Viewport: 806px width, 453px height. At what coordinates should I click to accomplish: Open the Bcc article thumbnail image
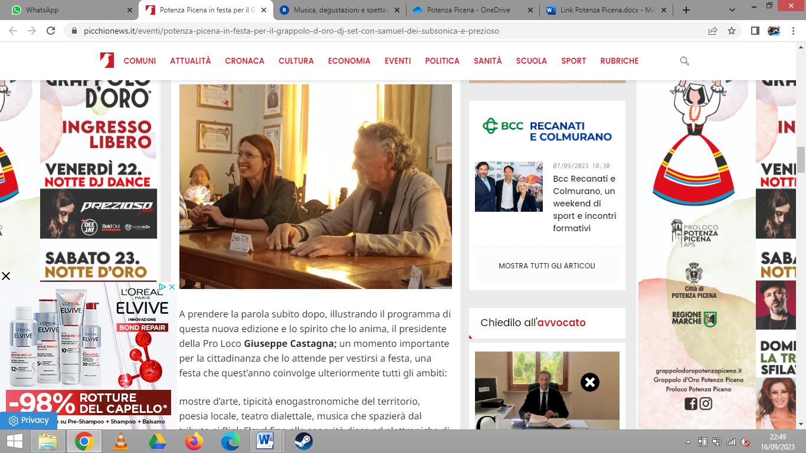click(509, 186)
